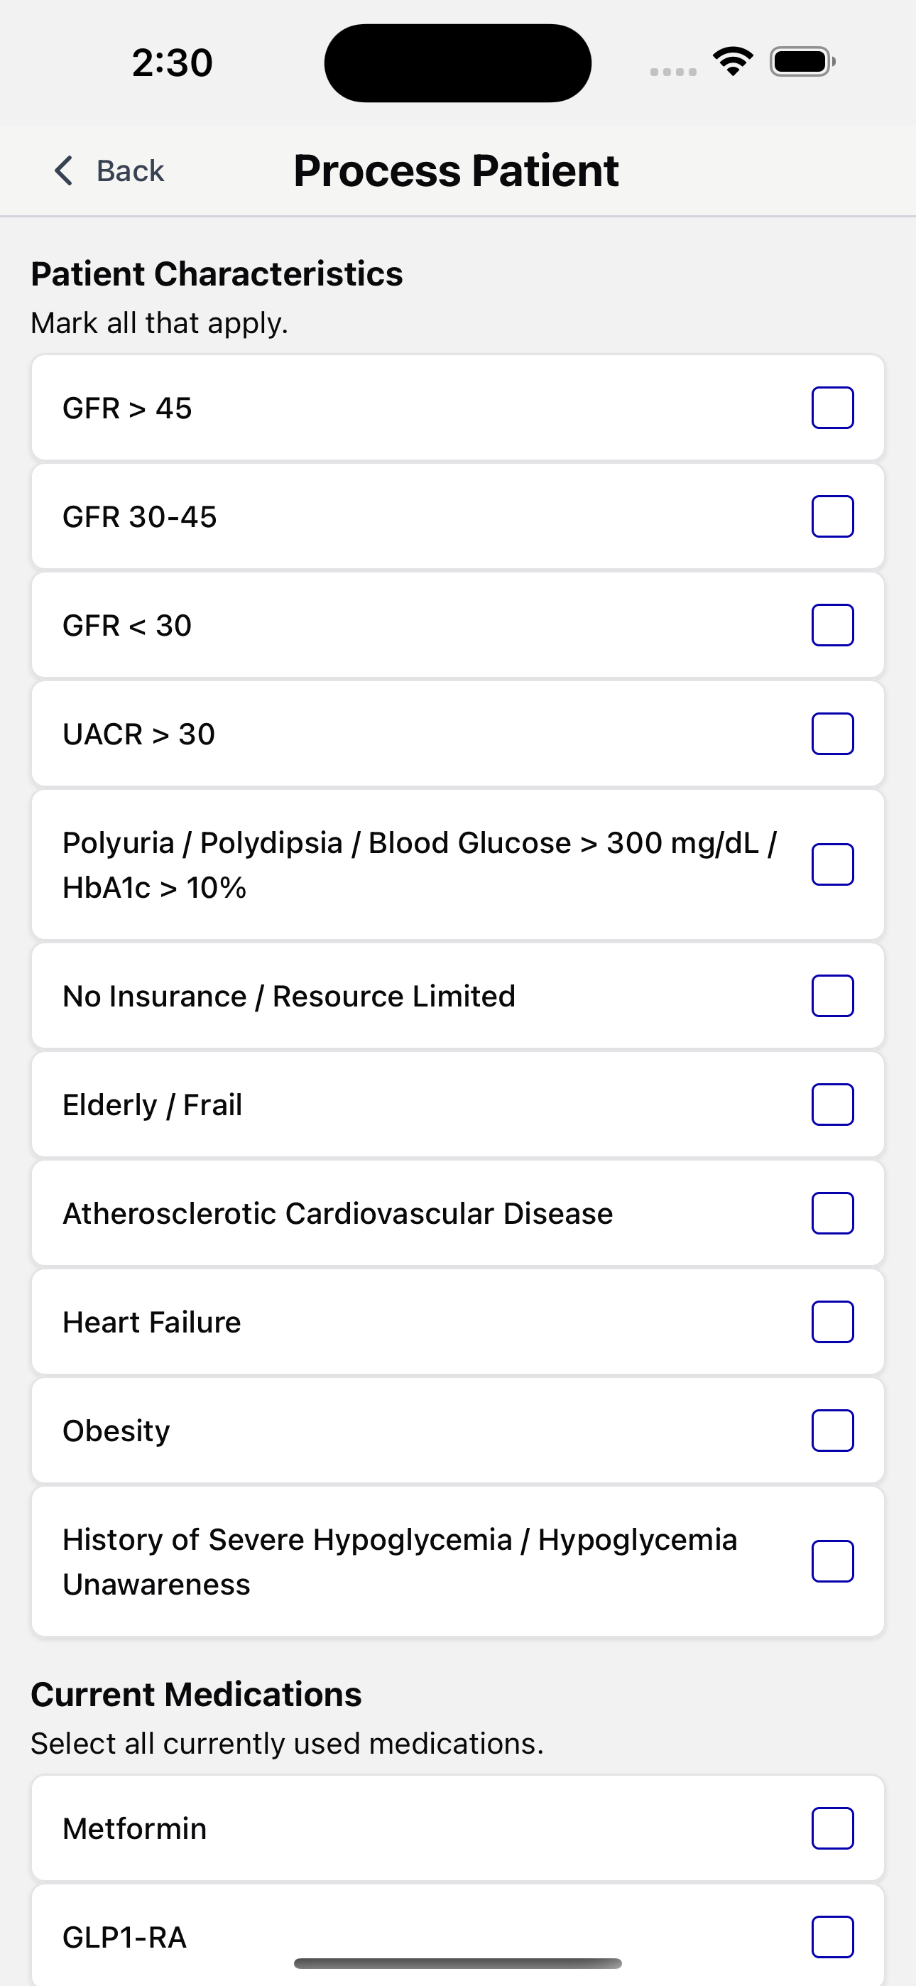The image size is (916, 1986).
Task: Toggle the Elderly / Frail checkbox
Action: tap(833, 1104)
